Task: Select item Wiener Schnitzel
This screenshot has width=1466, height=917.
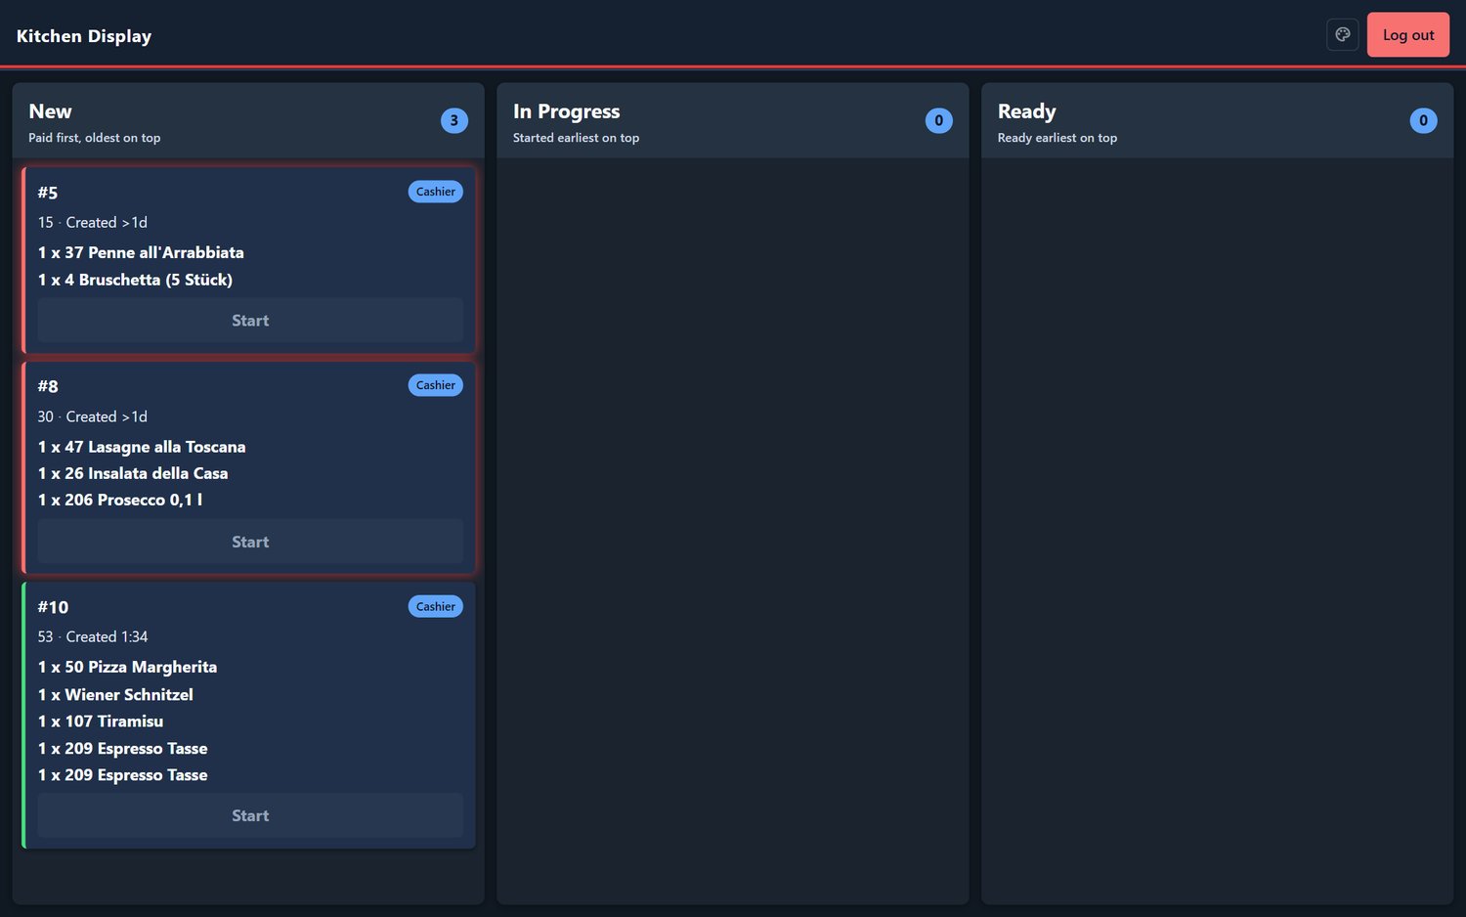Action: point(115,694)
